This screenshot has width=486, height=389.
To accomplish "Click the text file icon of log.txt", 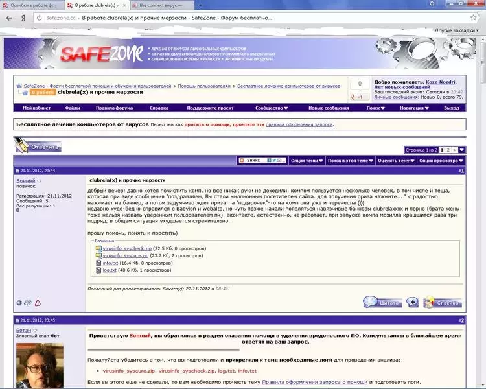I will click(98, 270).
